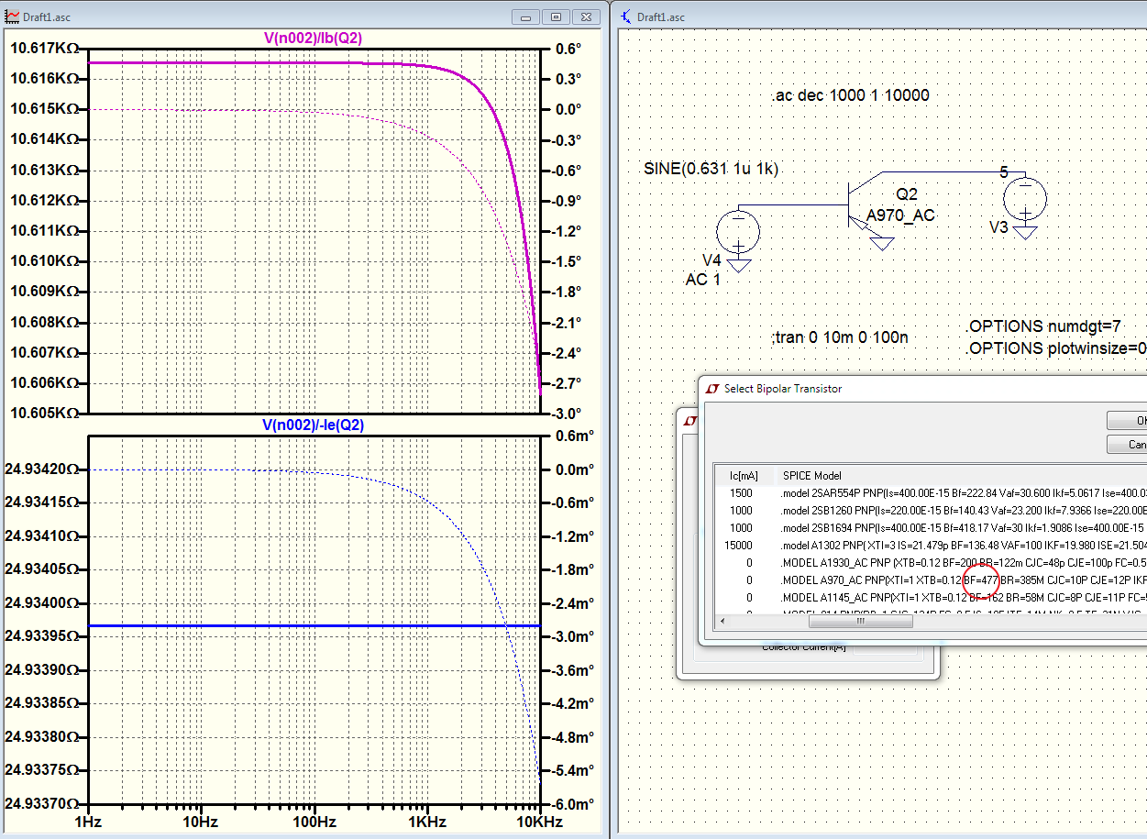Click the waveform window icon in title bar

(x=11, y=17)
